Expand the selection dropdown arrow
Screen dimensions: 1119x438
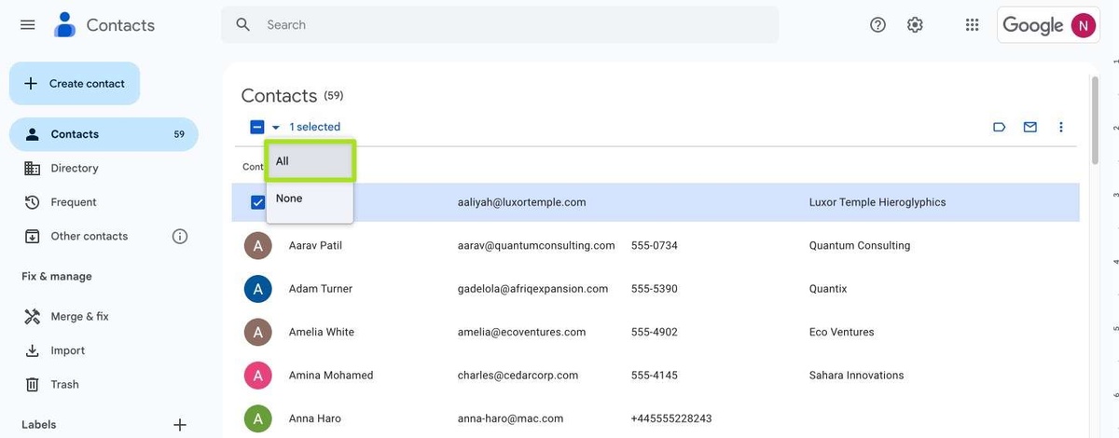point(276,128)
